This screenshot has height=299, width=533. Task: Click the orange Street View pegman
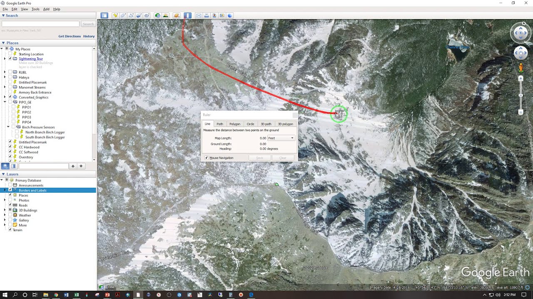[x=521, y=68]
